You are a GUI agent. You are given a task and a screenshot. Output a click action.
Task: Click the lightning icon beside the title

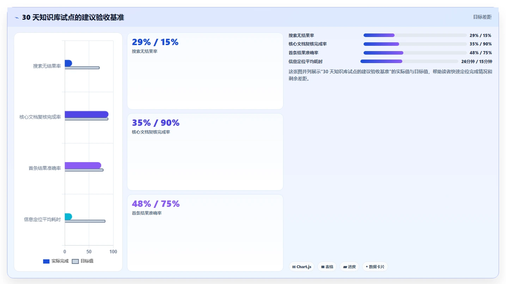point(17,18)
